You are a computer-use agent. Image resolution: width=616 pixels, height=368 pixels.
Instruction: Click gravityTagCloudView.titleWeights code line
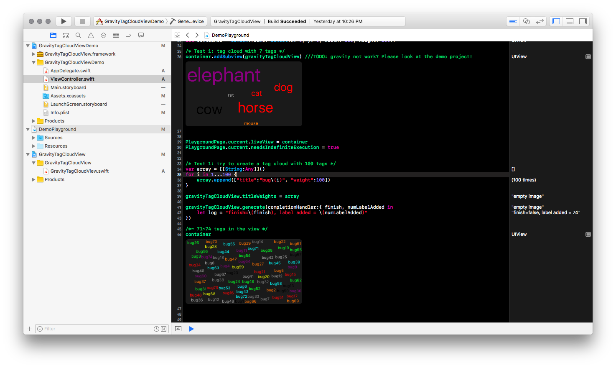(242, 196)
